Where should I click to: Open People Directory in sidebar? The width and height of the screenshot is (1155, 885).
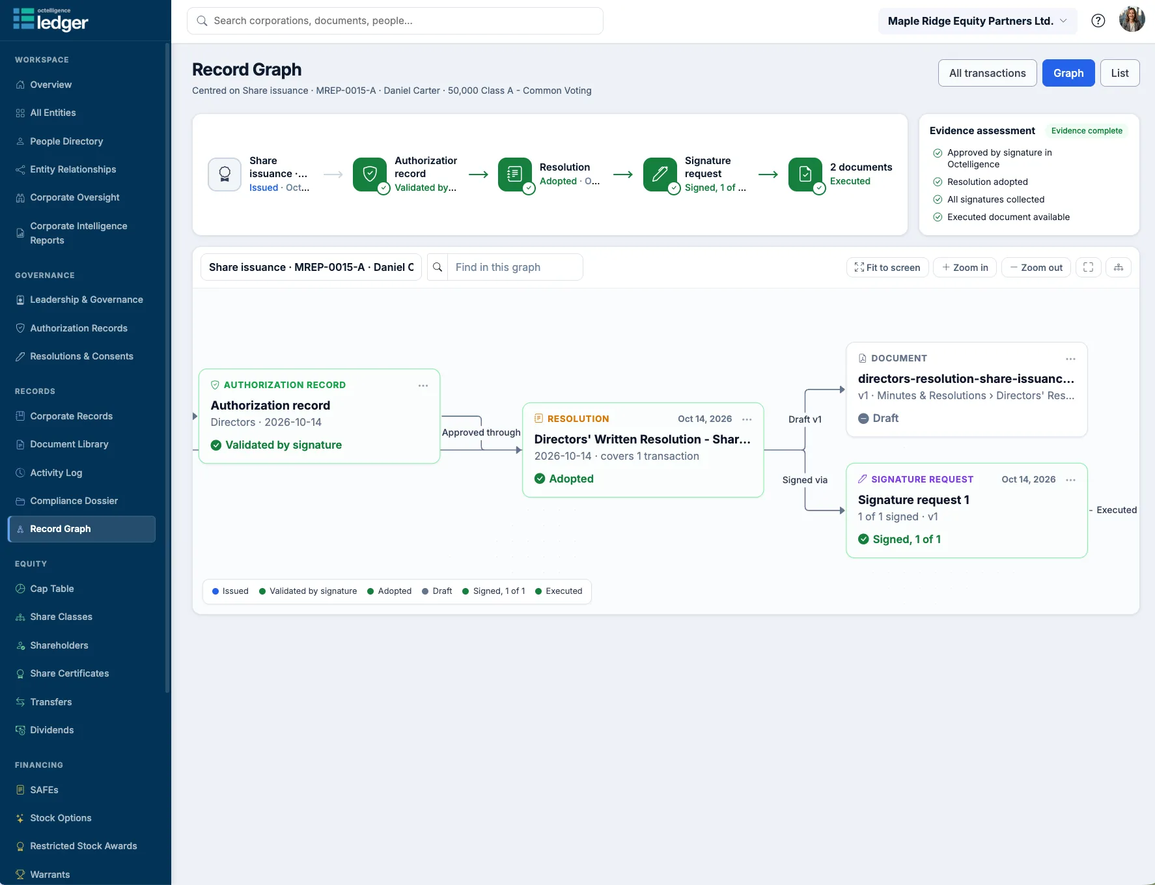[x=81, y=141]
